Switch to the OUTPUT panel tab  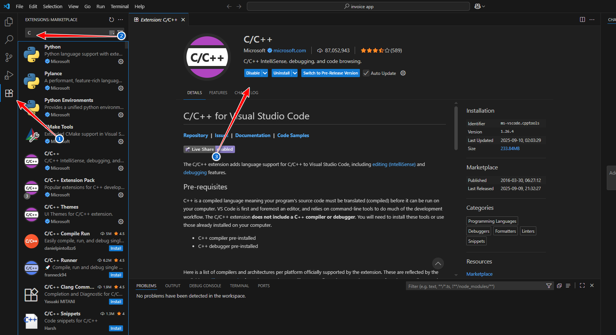pos(173,286)
